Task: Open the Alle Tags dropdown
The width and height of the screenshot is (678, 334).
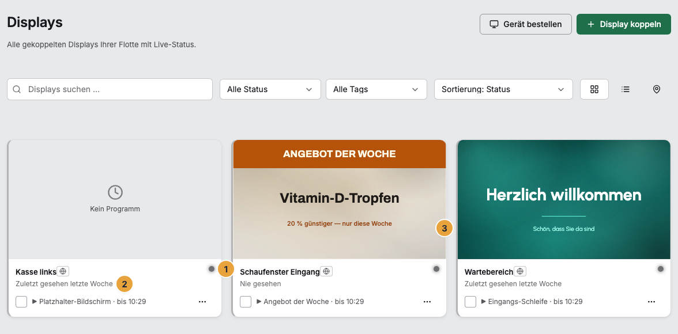Action: [376, 89]
